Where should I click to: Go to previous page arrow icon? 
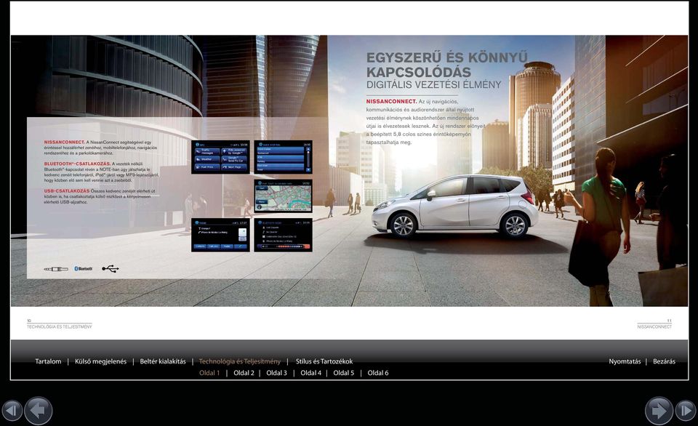pos(39,411)
